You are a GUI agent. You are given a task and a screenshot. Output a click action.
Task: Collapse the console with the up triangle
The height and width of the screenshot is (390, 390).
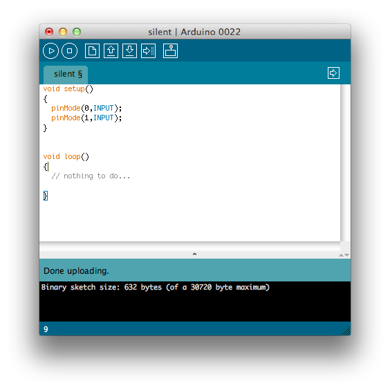tap(341, 255)
